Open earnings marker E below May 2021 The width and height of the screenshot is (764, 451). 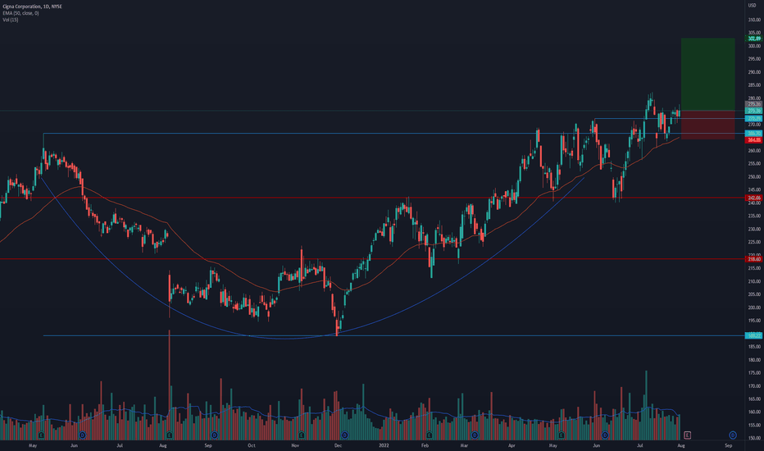[42, 435]
